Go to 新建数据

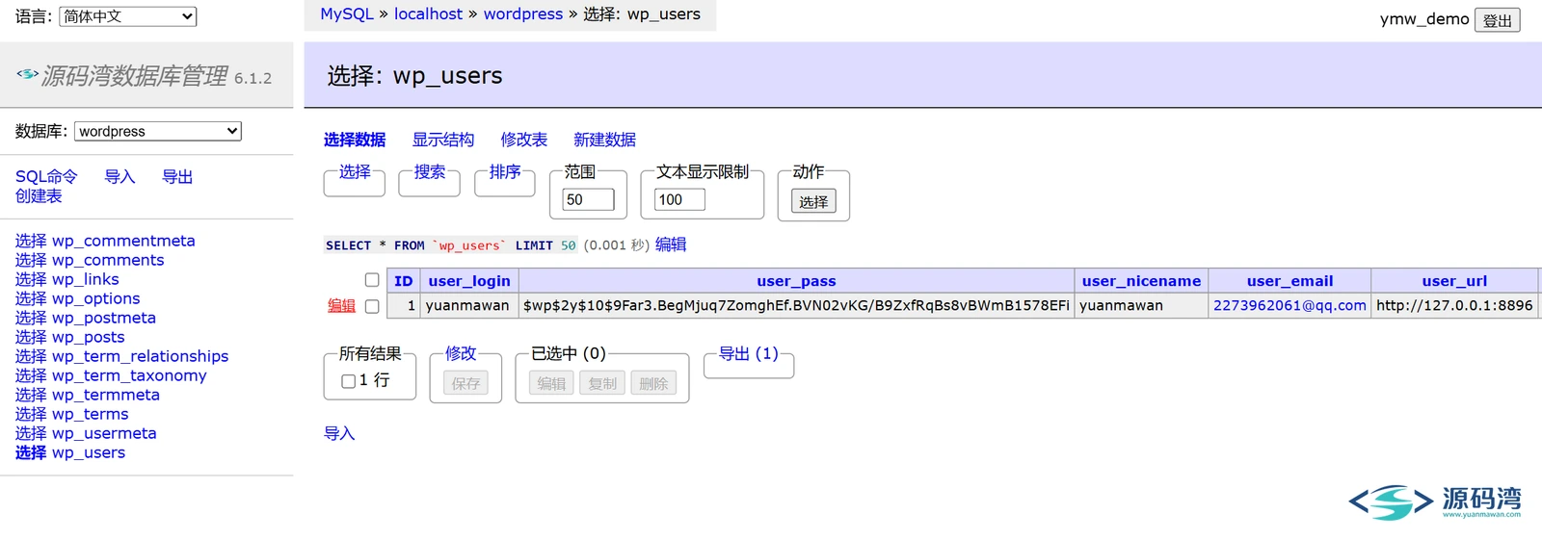[x=605, y=140]
